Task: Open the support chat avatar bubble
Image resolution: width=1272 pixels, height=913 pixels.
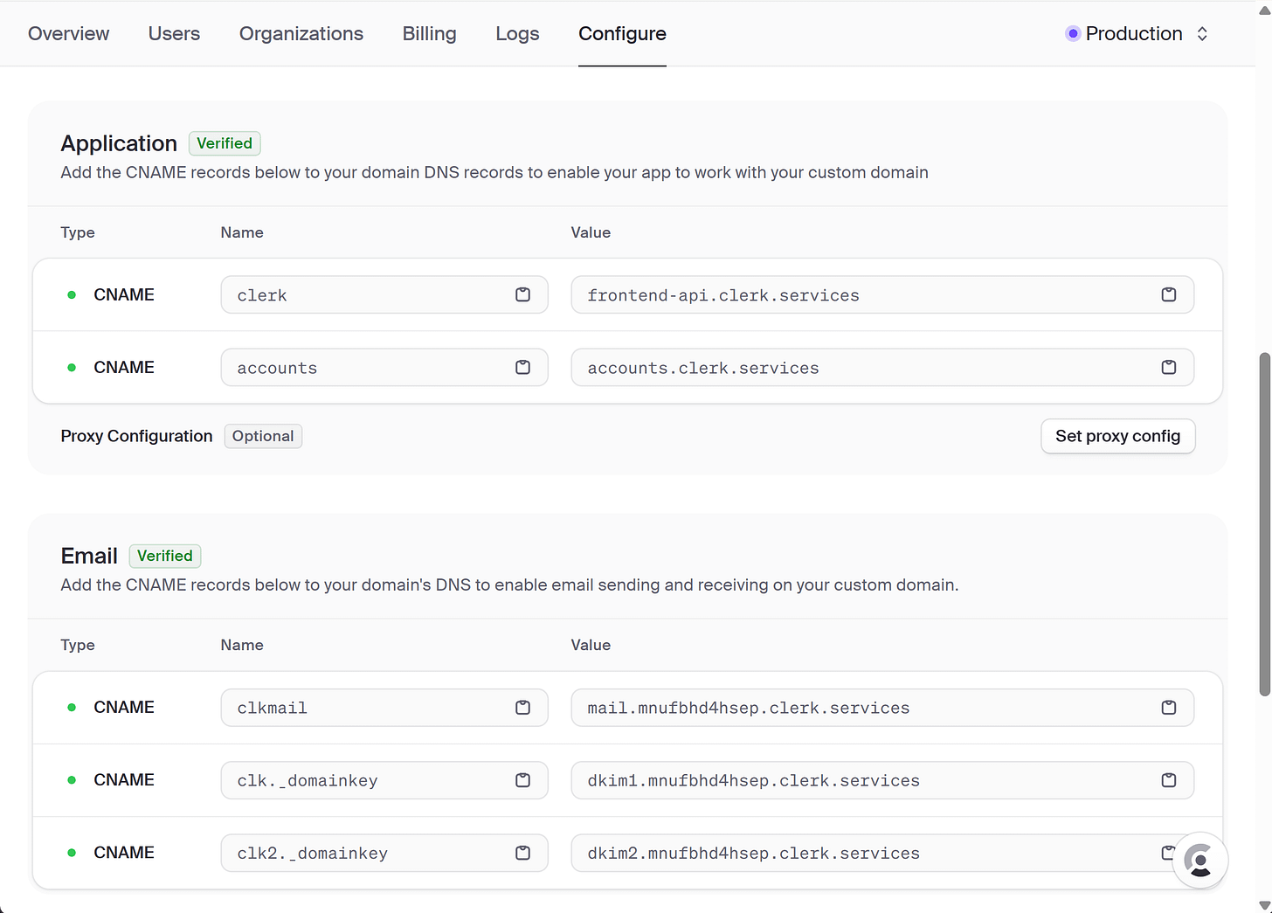Action: pos(1200,861)
